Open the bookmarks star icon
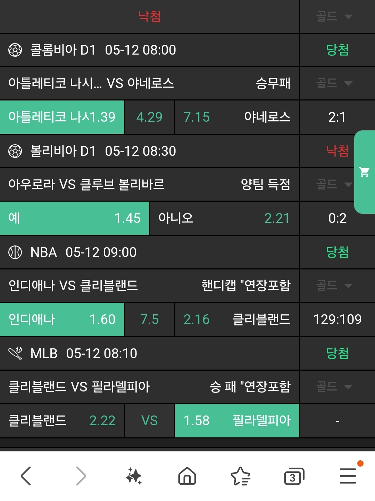Screen dimensions: 375x501 click(240, 476)
